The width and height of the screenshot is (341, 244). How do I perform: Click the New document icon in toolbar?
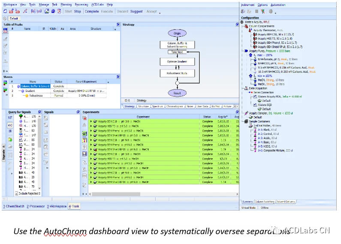pyautogui.click(x=5, y=11)
